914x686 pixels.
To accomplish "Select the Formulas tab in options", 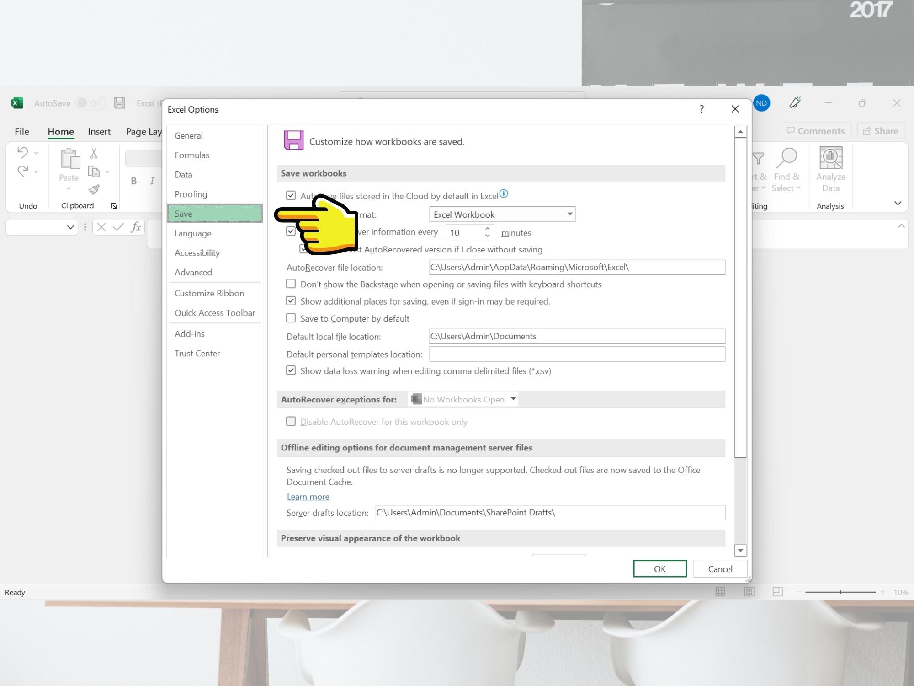I will tap(191, 154).
